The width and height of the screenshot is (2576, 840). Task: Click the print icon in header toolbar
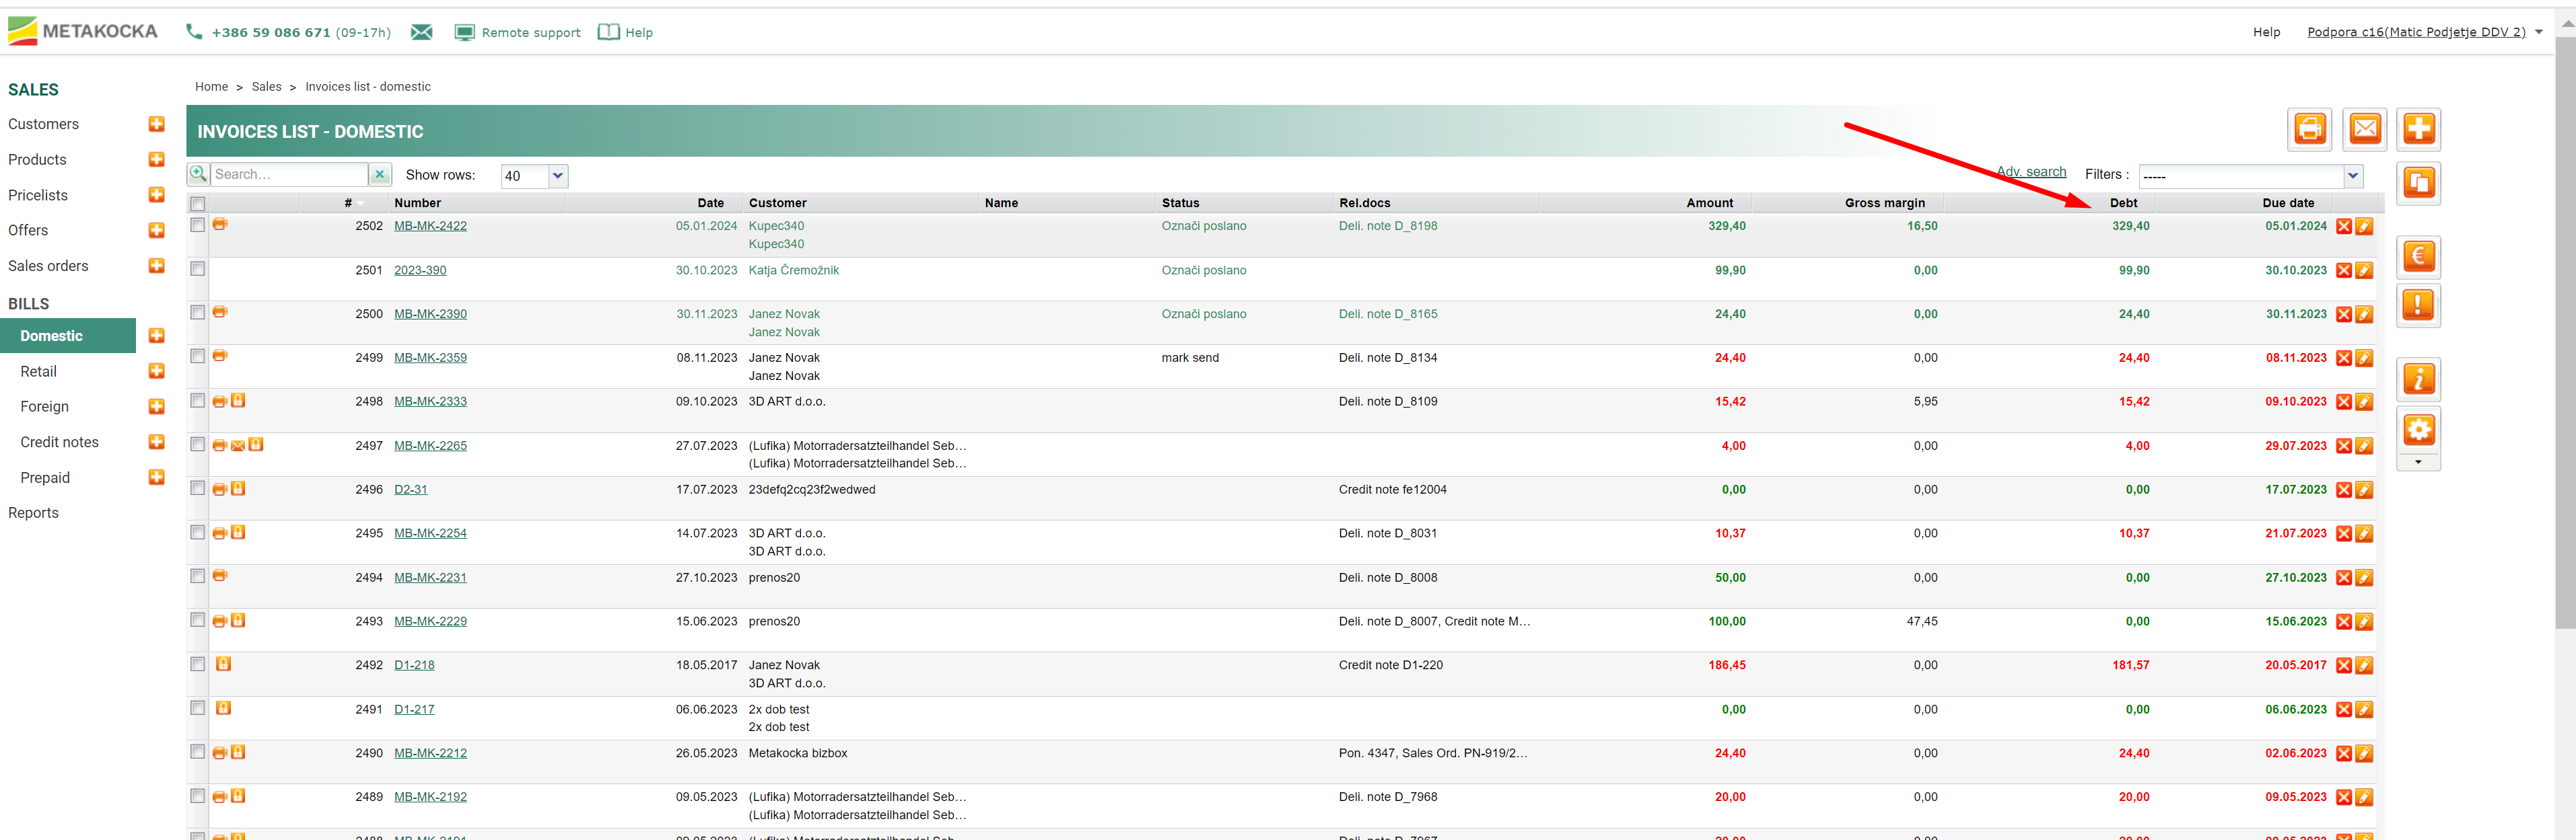(2310, 129)
